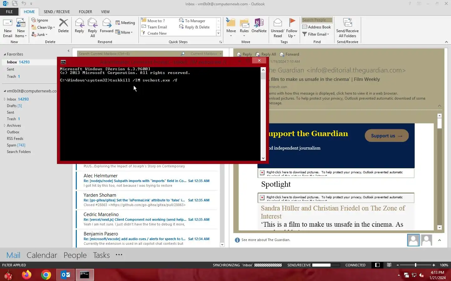Open the Current Mailbox scope dropdown
This screenshot has width=451, height=281.
coord(206,54)
